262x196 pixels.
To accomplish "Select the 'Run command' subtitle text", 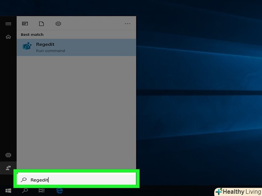I will point(50,51).
